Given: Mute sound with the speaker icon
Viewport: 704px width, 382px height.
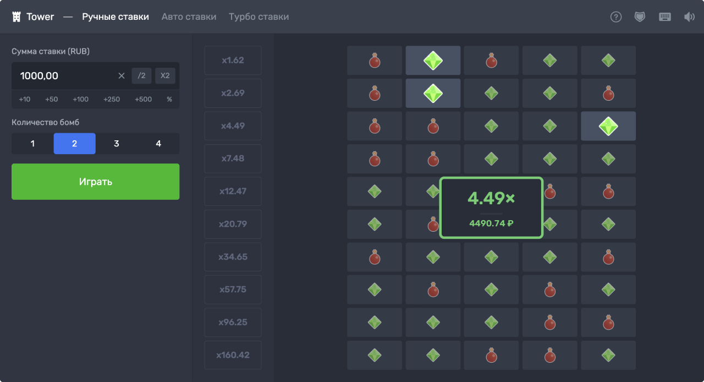Looking at the screenshot, I should click(689, 17).
